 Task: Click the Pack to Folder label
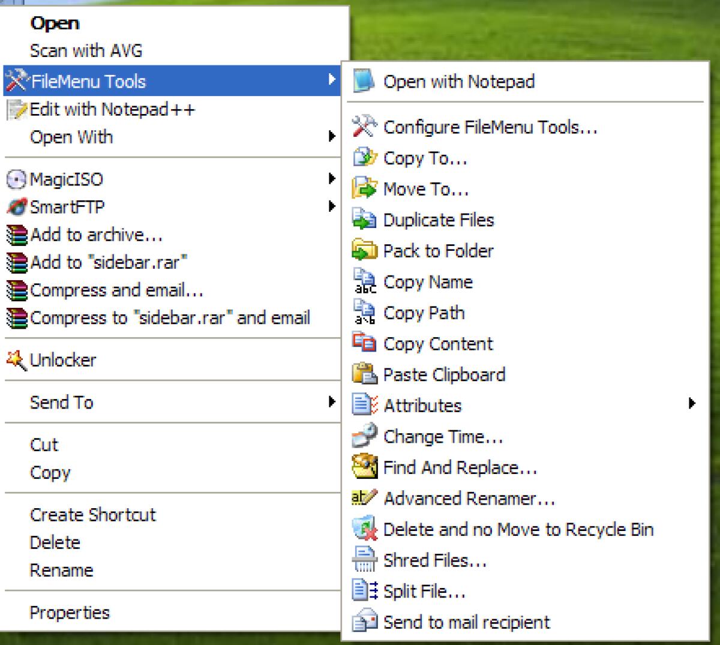coord(438,251)
